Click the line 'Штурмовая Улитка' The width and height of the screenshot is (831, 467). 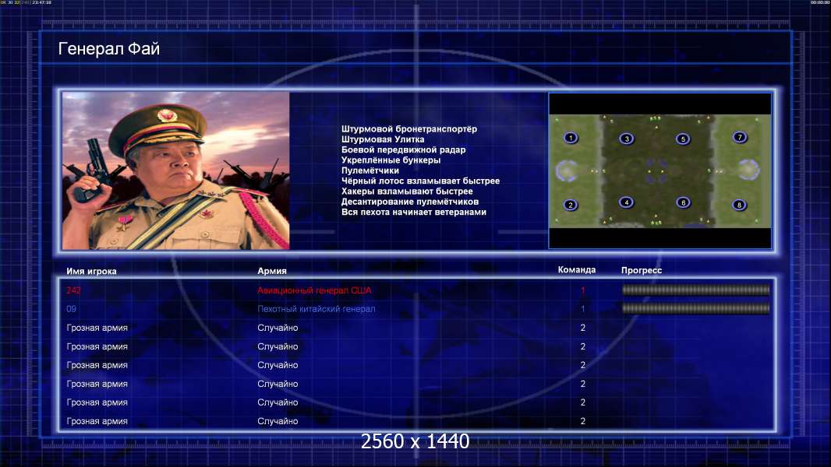[x=383, y=139]
